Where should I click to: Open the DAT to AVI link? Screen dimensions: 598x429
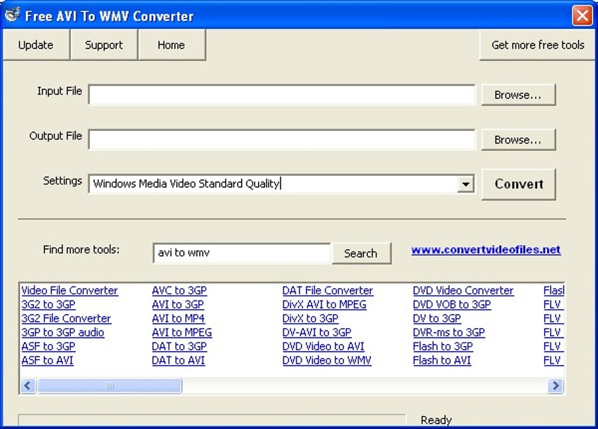click(x=178, y=360)
